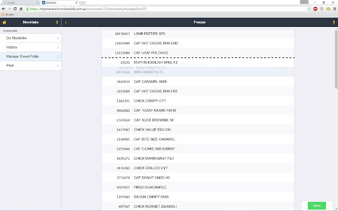Bookmark this page with the star

click(x=309, y=9)
